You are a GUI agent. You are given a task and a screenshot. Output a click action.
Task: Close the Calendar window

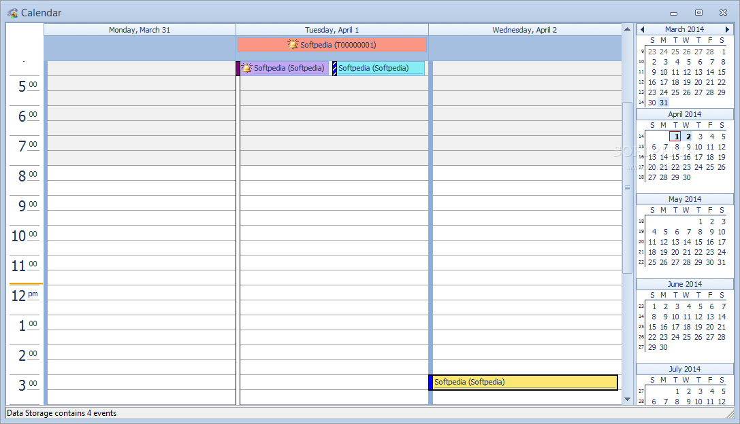coord(723,13)
